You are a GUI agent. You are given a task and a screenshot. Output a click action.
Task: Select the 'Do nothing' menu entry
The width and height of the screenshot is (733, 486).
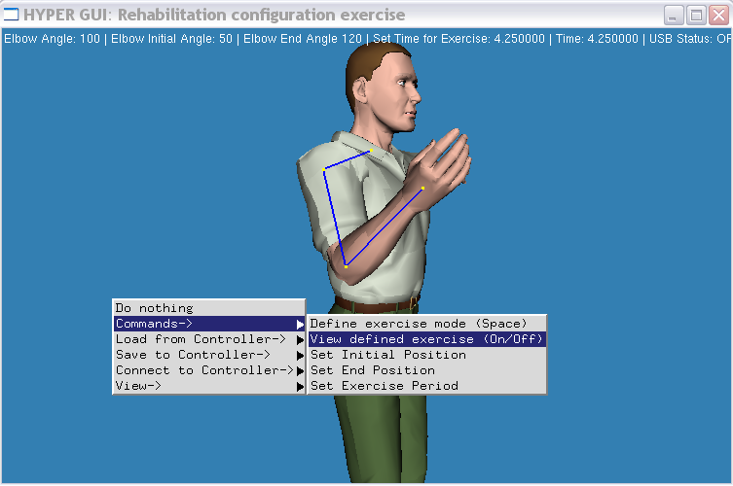tap(209, 308)
